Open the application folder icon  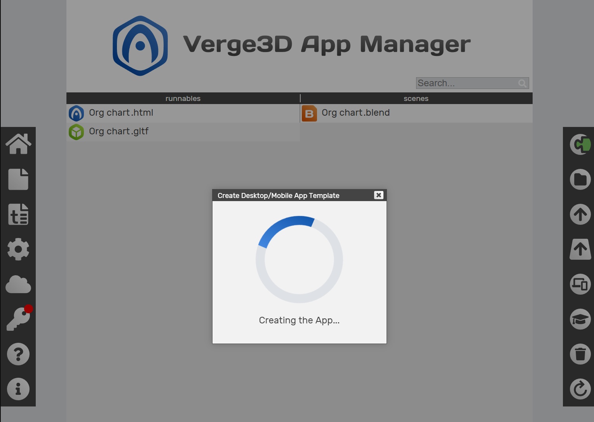tap(580, 179)
